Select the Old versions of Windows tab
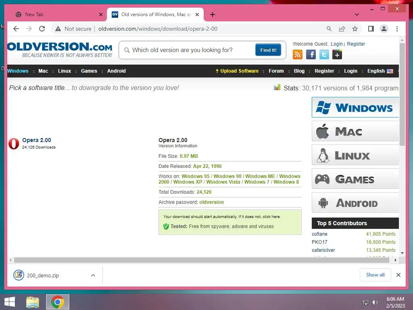The image size is (413, 310). tap(155, 15)
